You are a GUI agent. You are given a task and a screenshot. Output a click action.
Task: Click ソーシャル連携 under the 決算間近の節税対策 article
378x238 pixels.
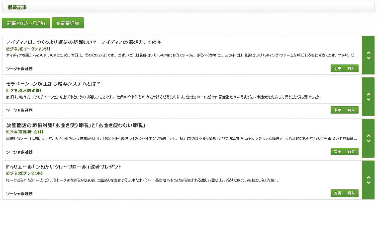coord(19,152)
